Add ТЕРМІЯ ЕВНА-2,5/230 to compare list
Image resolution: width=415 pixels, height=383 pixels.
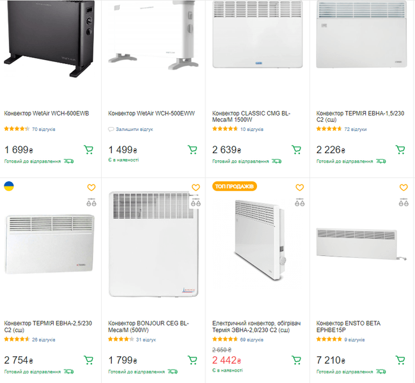pyautogui.click(x=91, y=203)
